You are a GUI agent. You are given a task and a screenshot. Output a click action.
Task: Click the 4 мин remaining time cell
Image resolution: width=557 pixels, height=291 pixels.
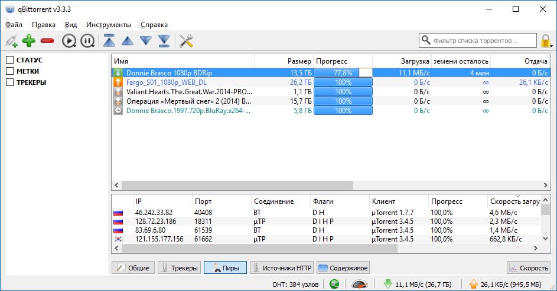click(479, 72)
